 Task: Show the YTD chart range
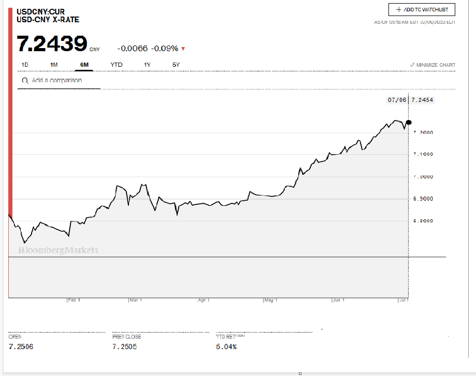(117, 65)
